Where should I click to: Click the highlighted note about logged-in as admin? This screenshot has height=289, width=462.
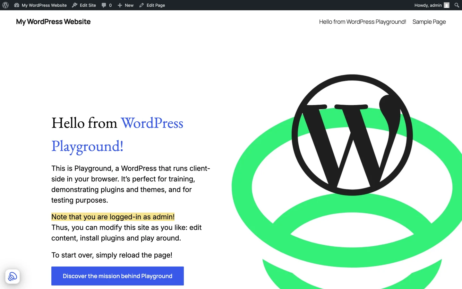click(113, 217)
